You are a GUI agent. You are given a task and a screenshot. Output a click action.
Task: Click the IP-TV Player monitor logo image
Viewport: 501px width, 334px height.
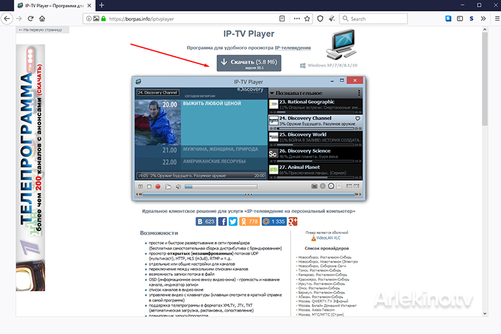(x=341, y=44)
